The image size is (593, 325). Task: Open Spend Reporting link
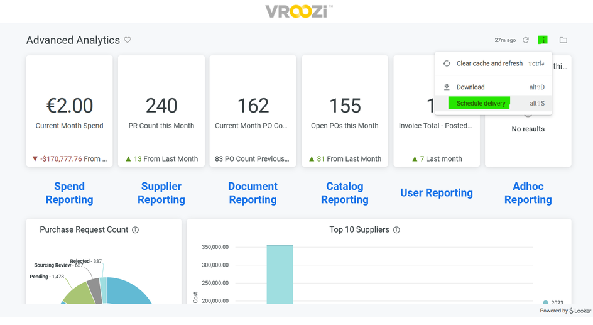pos(69,193)
